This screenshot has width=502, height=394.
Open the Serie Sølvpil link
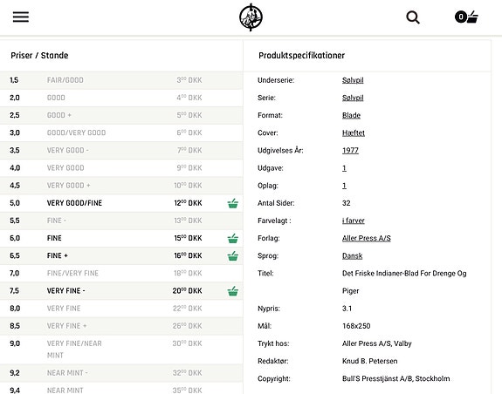tap(353, 98)
